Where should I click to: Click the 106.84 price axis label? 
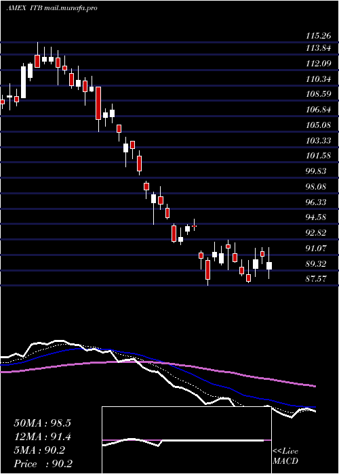(x=318, y=110)
